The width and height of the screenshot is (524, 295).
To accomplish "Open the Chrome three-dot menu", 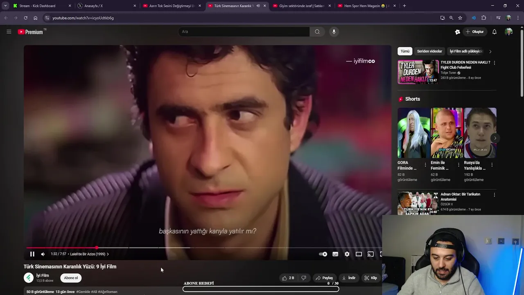I will (519, 18).
